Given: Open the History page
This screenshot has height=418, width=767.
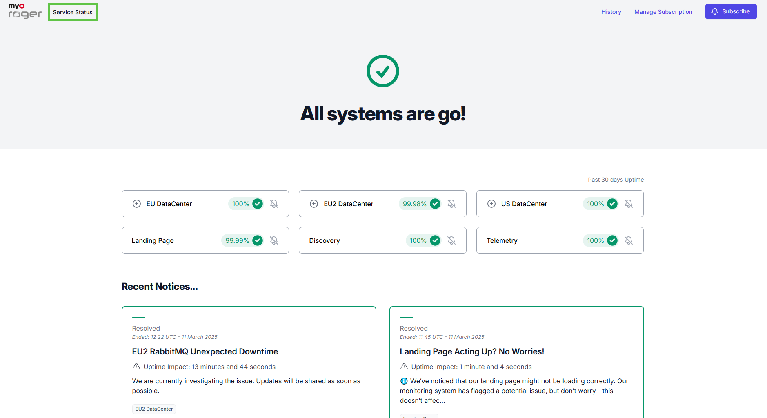Looking at the screenshot, I should tap(611, 12).
